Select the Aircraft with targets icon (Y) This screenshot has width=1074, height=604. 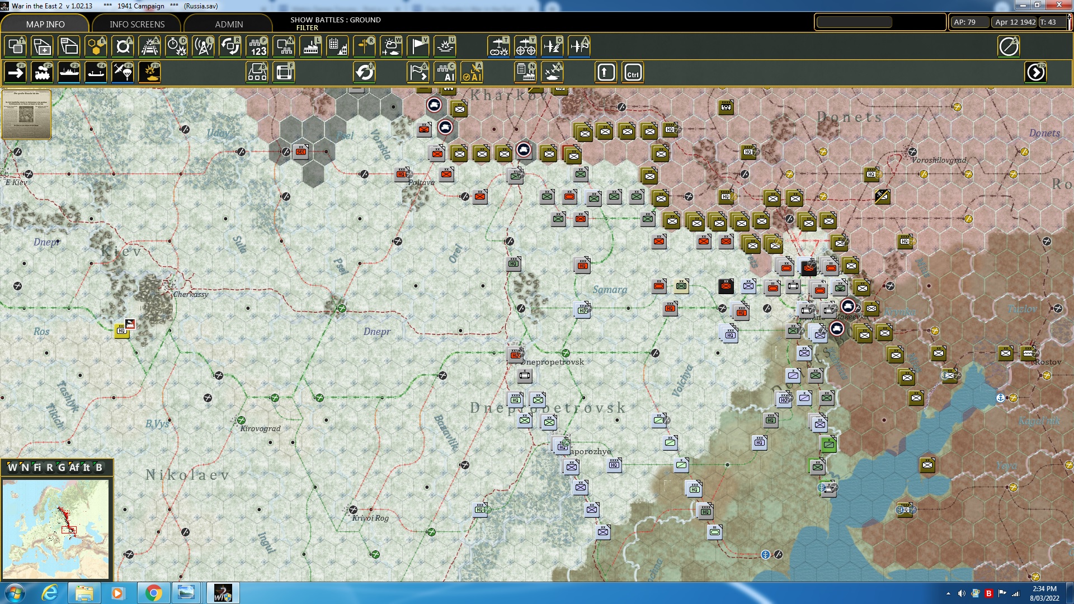(x=525, y=46)
